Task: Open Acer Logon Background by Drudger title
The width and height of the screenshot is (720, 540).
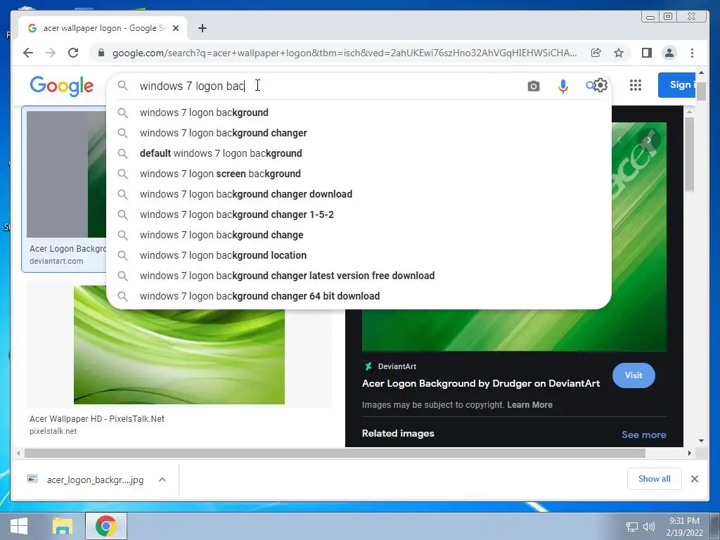Action: click(481, 383)
